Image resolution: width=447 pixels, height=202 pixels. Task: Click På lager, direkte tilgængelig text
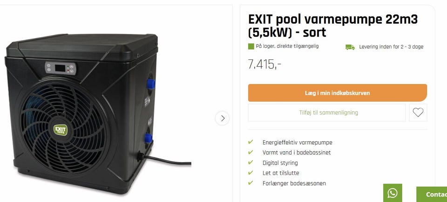click(287, 46)
